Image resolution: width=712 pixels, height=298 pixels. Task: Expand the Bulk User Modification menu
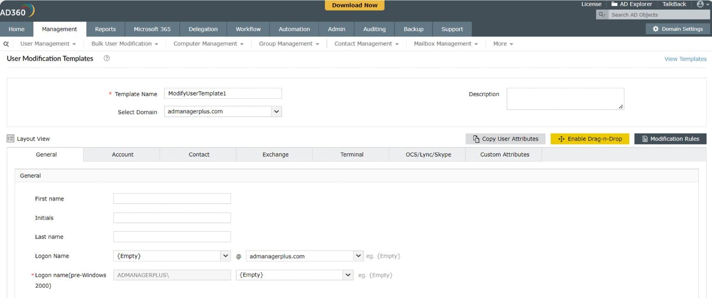(x=125, y=43)
